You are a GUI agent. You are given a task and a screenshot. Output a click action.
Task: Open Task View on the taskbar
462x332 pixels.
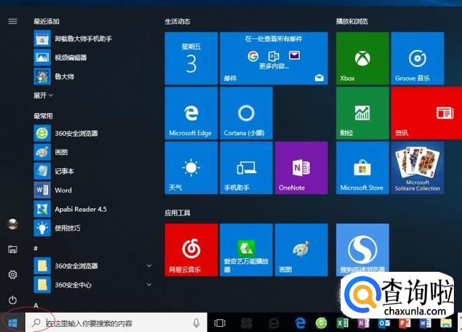[x=219, y=323]
